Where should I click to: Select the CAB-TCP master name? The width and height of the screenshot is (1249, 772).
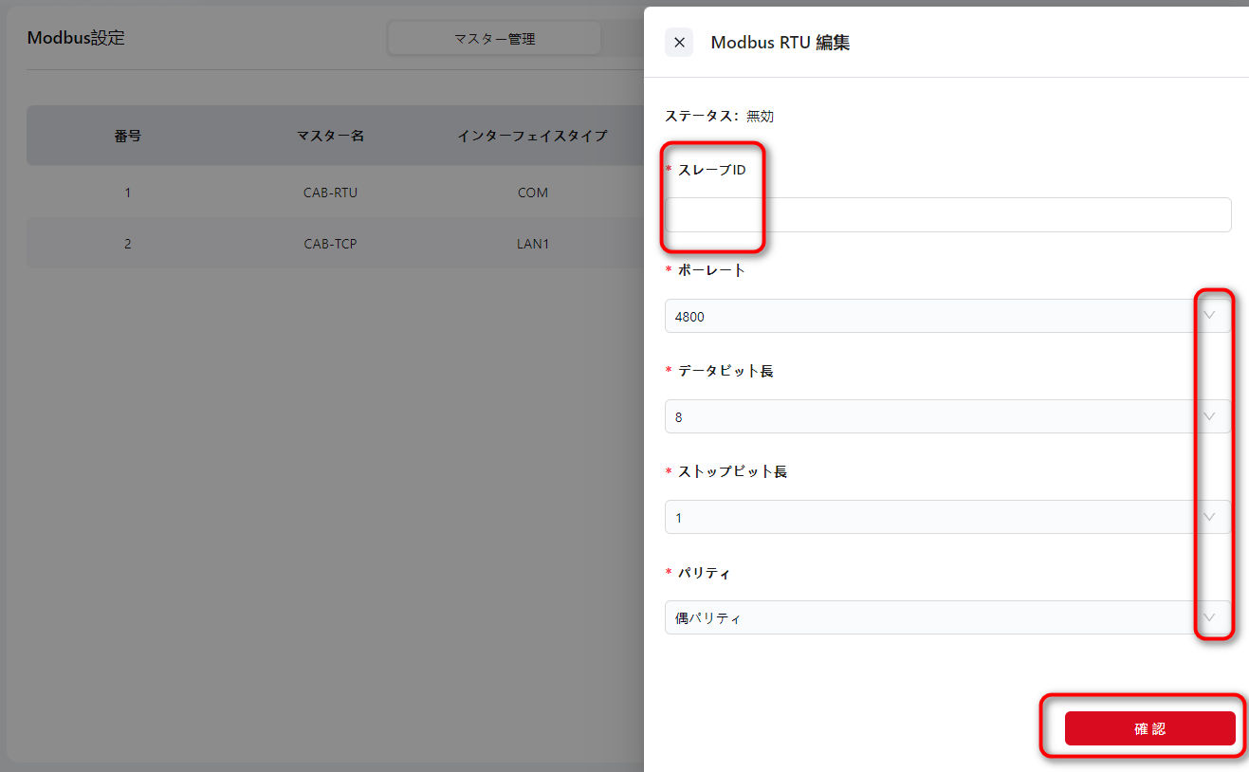tap(330, 244)
